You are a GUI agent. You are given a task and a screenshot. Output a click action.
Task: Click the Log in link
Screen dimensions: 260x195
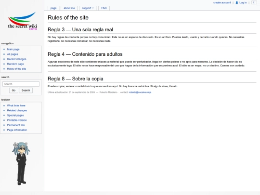[x=243, y=3]
